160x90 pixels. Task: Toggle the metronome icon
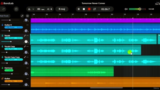tap(29, 9)
